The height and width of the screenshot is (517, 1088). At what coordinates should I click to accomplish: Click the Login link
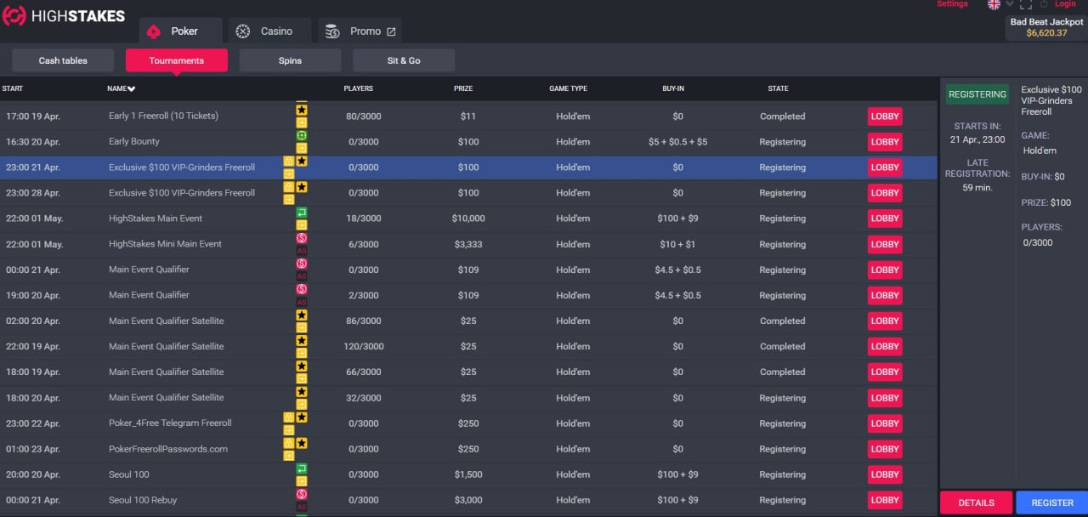tap(1065, 4)
